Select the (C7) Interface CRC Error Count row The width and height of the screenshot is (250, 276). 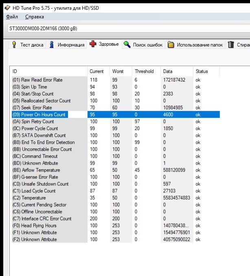point(116,219)
